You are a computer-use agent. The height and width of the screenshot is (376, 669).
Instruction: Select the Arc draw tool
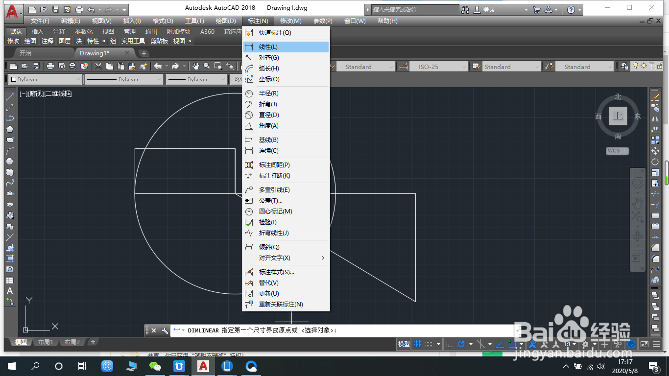click(x=10, y=151)
